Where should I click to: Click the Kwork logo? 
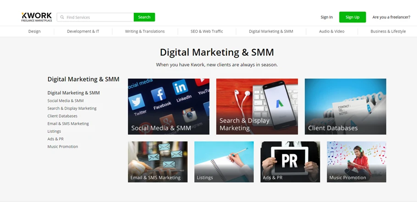point(37,17)
